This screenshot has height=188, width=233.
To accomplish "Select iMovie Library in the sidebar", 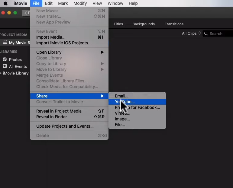I will click(x=16, y=73).
